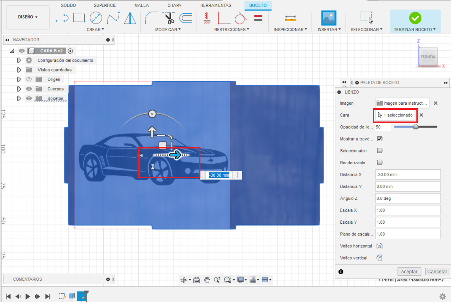Flip canvas with Volteo horizontal icon
This screenshot has width=451, height=302.
coord(379,246)
